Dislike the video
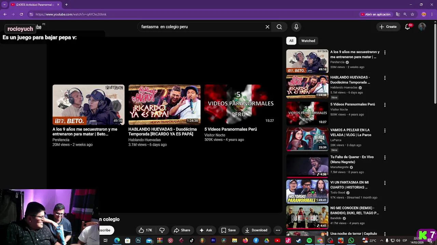This screenshot has width=437, height=245. tap(162, 230)
